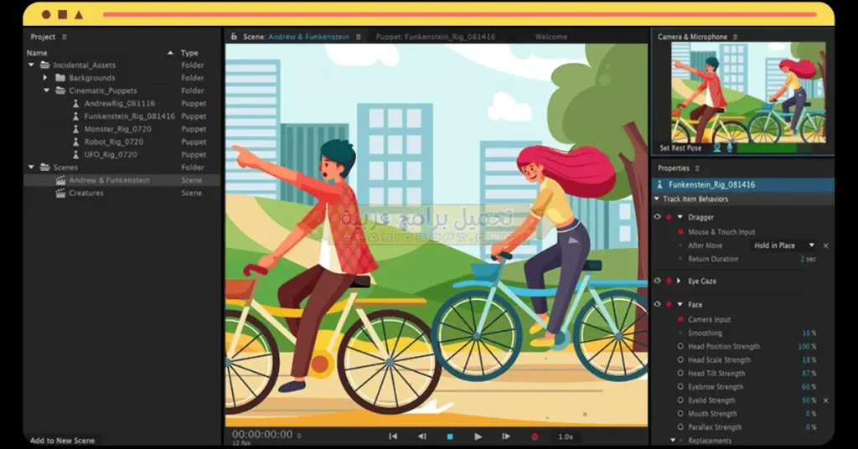Click Add to New Scene button
The width and height of the screenshot is (858, 449).
62,441
